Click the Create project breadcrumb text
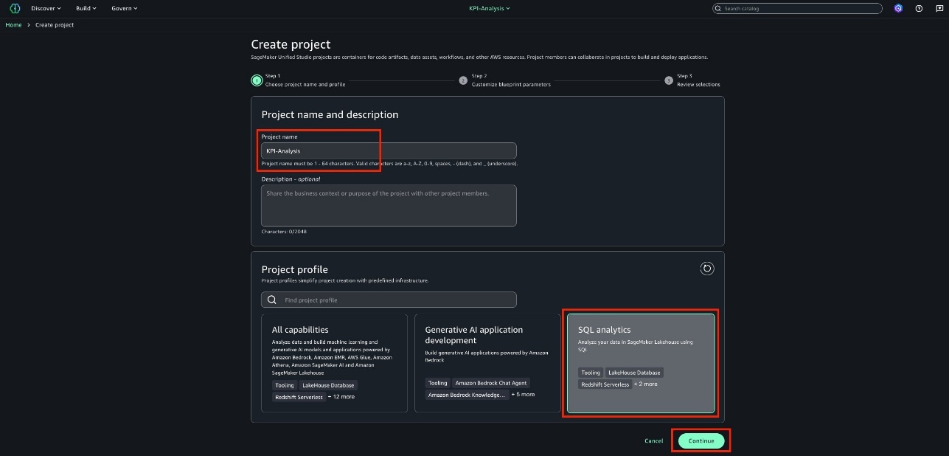The width and height of the screenshot is (949, 456). [55, 25]
